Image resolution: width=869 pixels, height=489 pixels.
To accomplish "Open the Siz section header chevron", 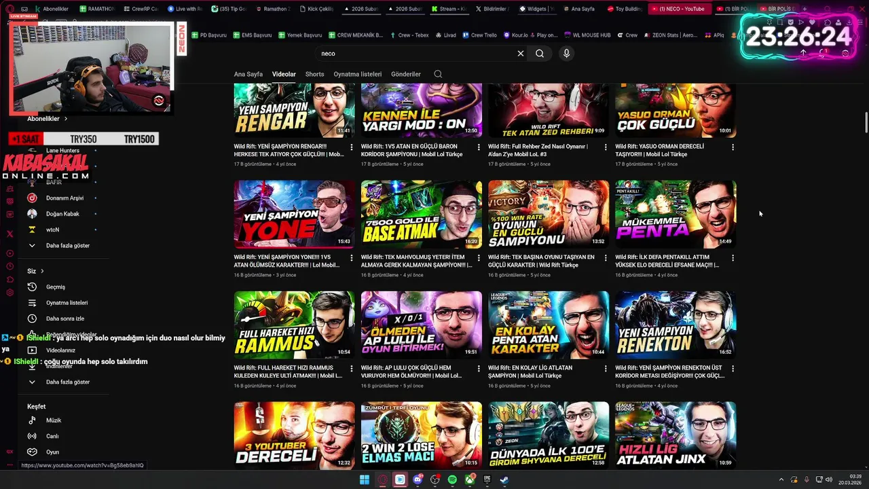I will 42,271.
